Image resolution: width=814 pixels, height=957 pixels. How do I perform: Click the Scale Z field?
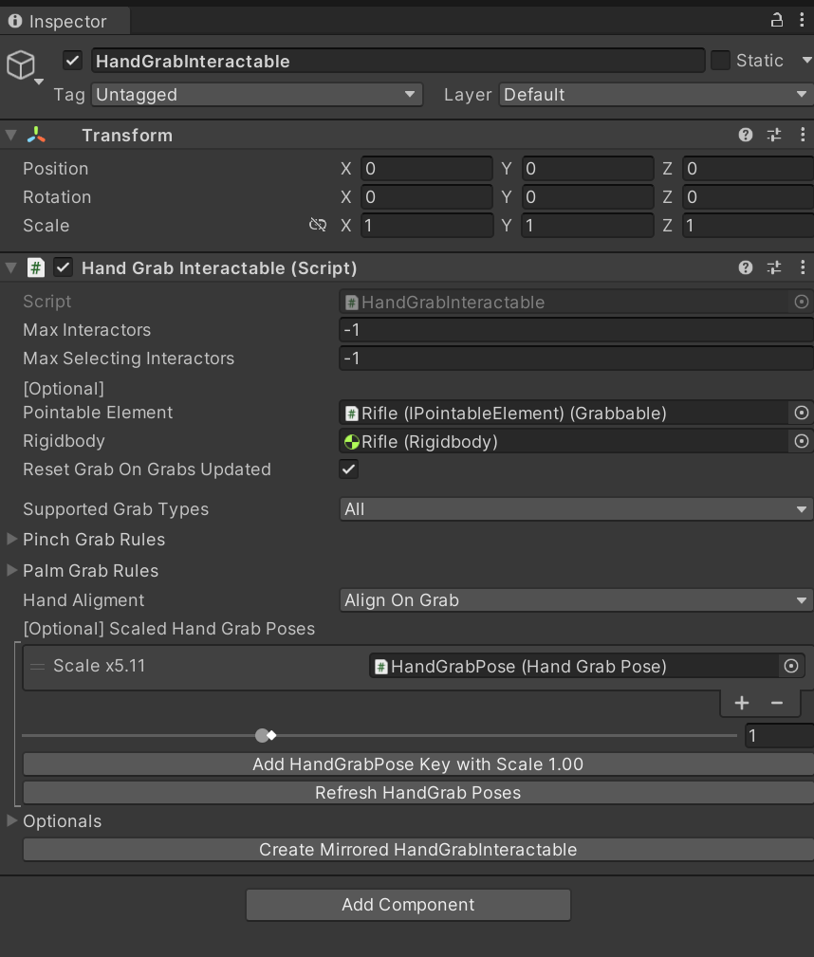pyautogui.click(x=748, y=225)
